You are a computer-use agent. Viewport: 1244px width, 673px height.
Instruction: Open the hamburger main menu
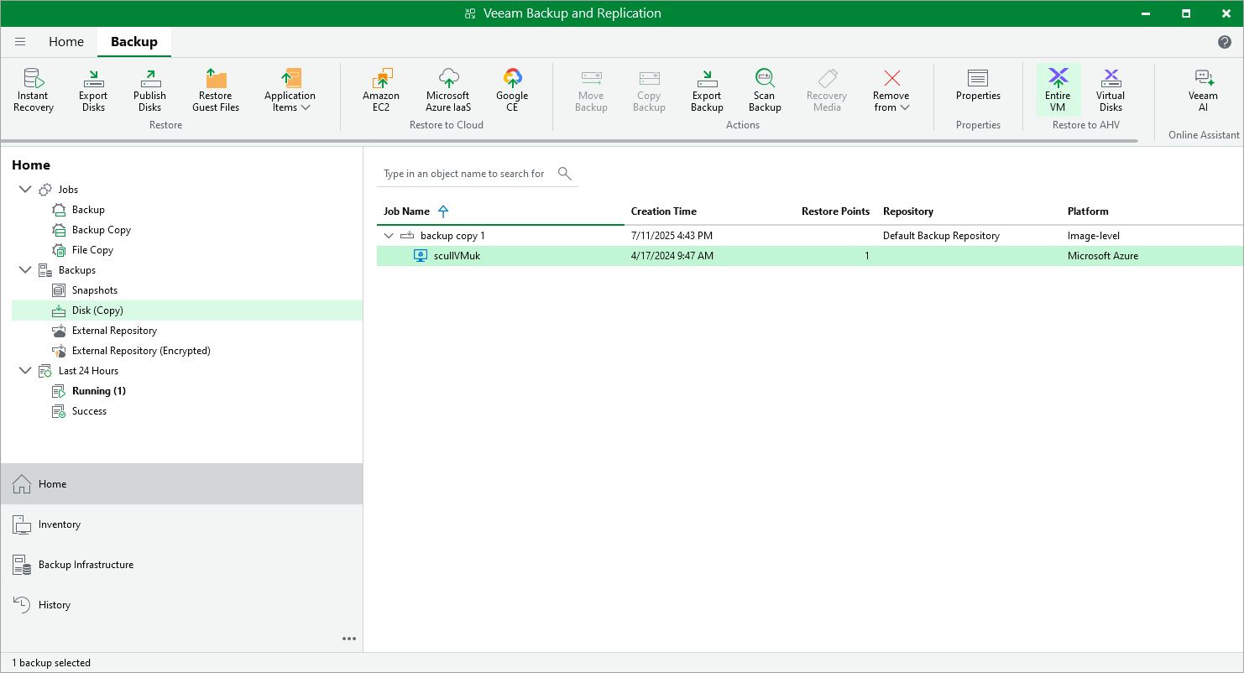20,42
